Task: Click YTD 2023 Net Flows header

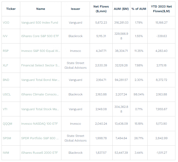Action: click(x=162, y=9)
